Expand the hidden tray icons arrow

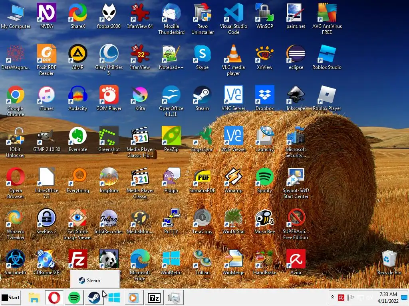332,297
